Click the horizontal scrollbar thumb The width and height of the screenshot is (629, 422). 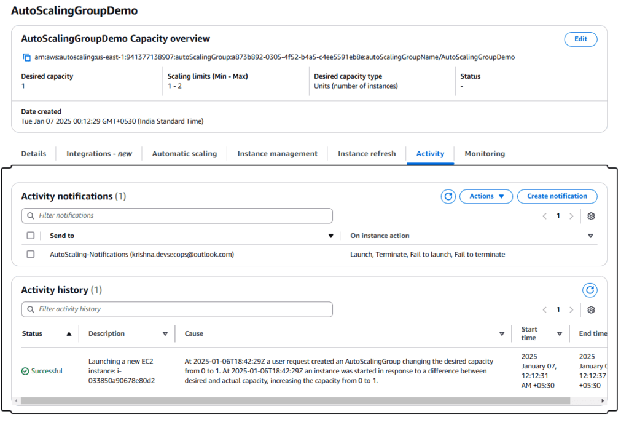(x=295, y=401)
